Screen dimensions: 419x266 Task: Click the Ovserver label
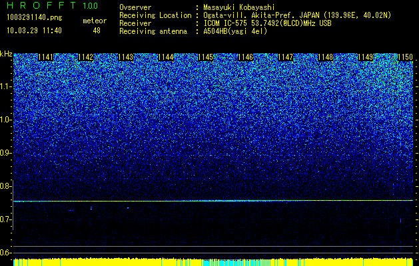pyautogui.click(x=135, y=7)
